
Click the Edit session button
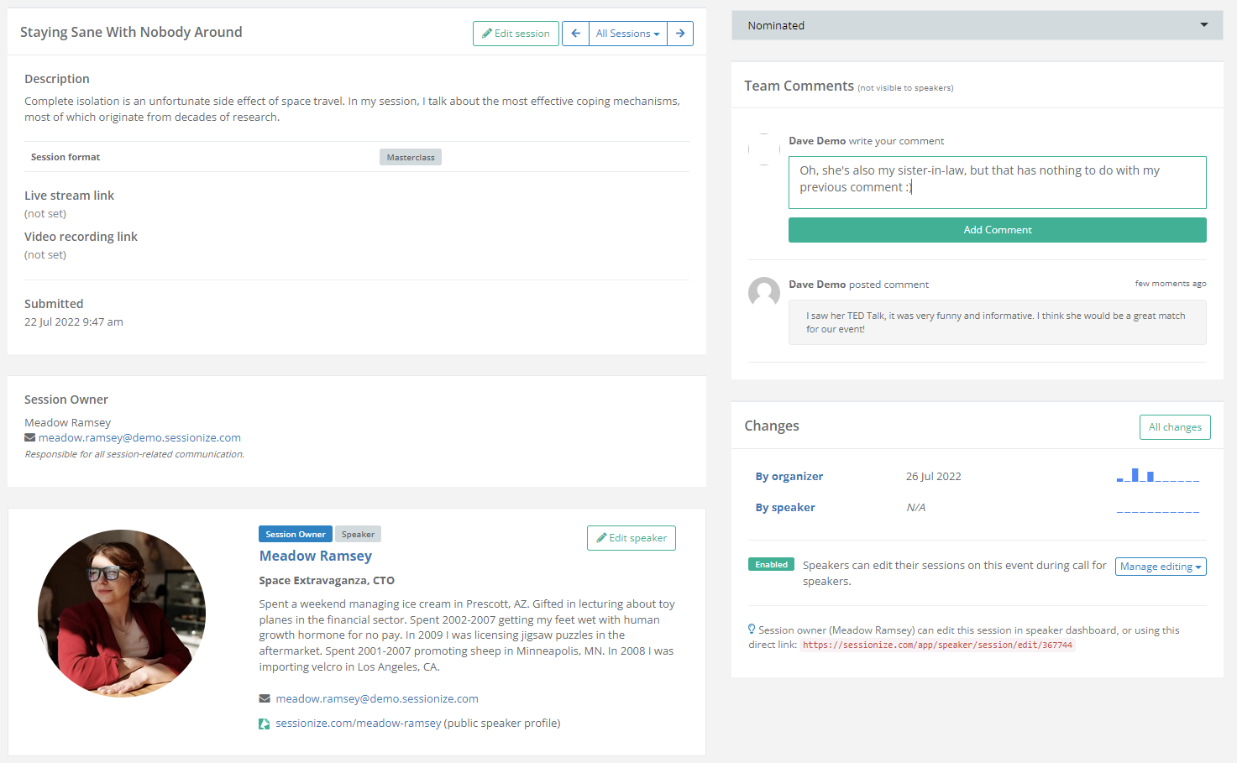point(516,34)
